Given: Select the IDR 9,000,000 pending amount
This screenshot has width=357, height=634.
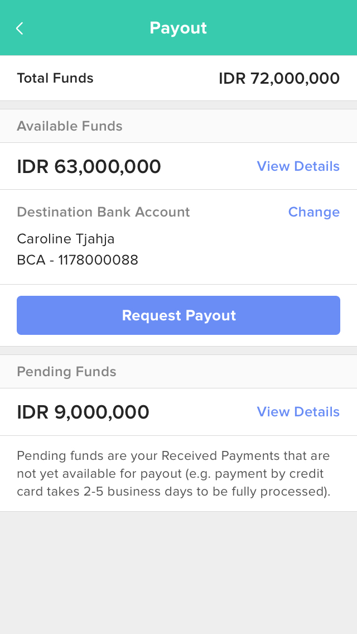Looking at the screenshot, I should pos(83,412).
